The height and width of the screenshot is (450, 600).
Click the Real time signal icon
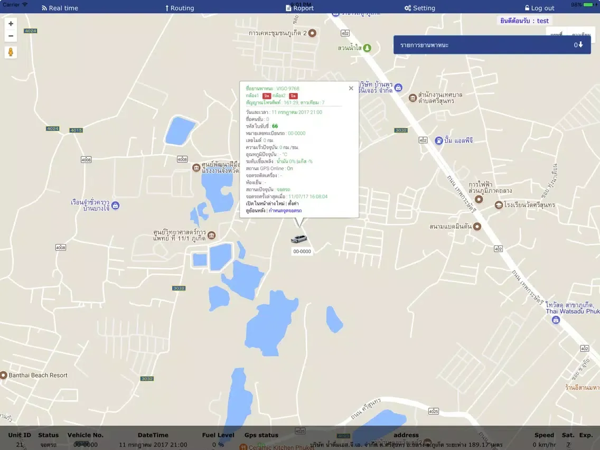point(44,8)
